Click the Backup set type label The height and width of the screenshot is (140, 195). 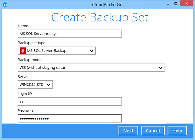pyautogui.click(x=31, y=43)
